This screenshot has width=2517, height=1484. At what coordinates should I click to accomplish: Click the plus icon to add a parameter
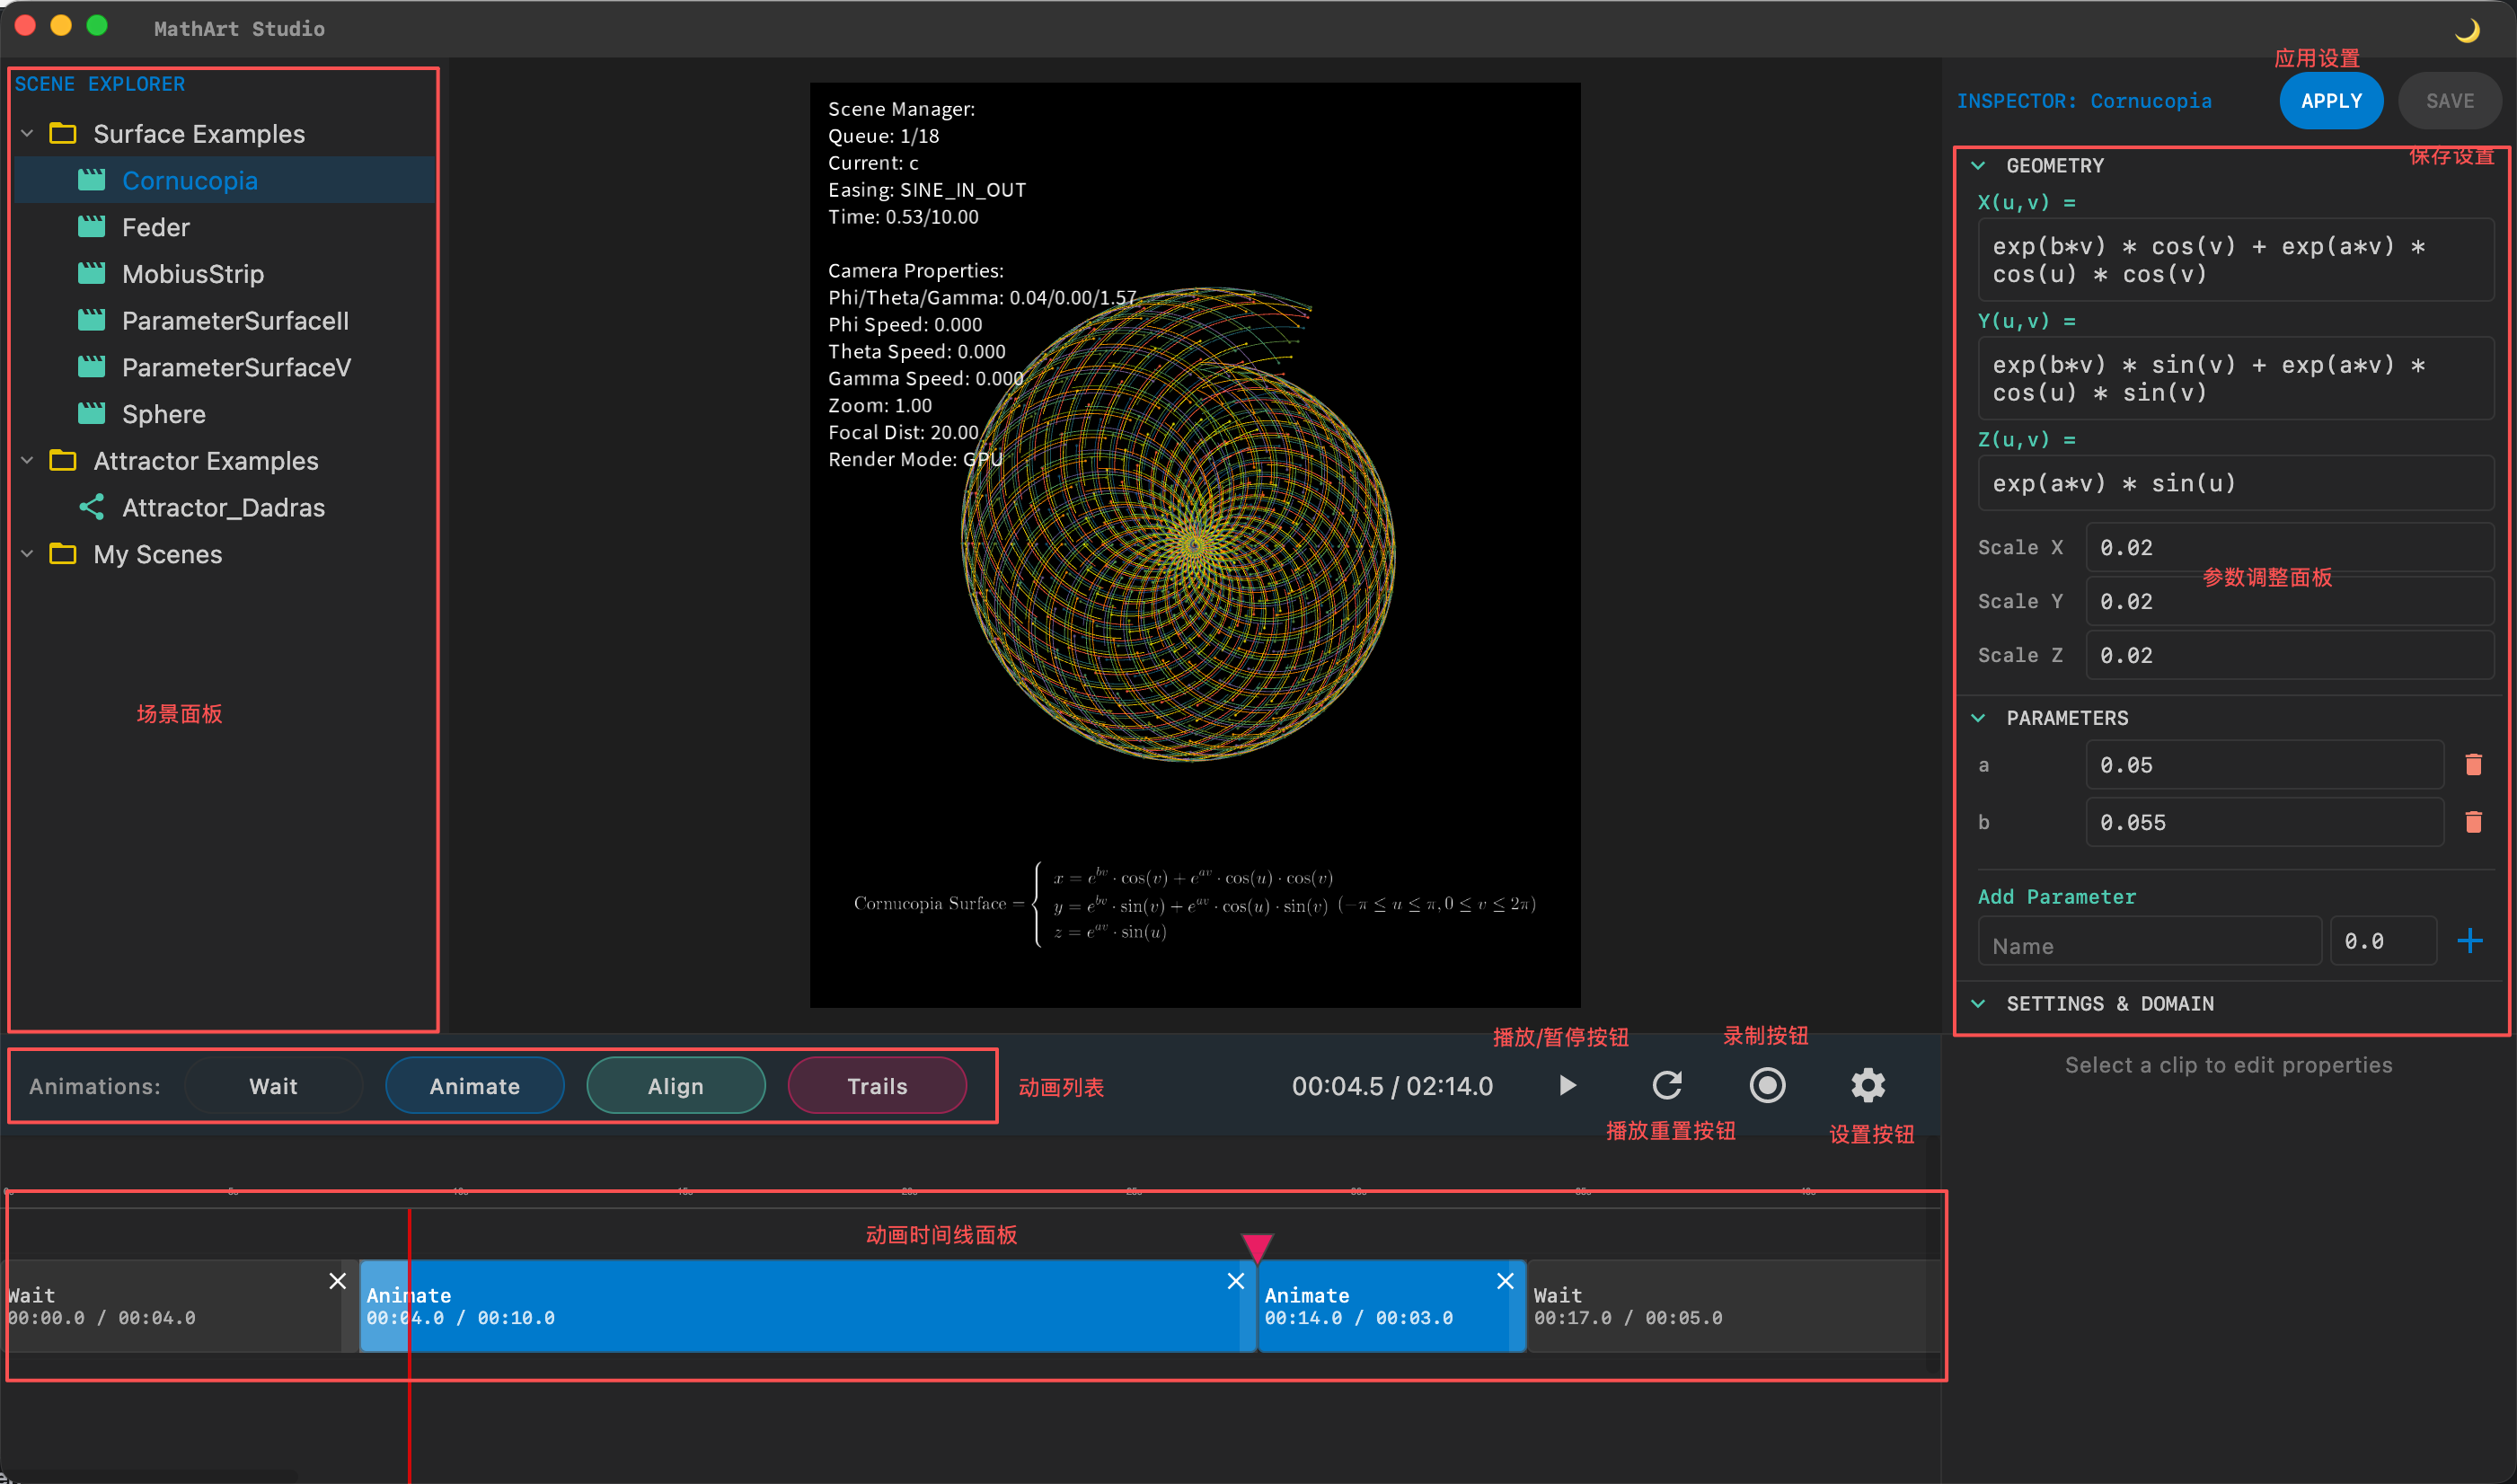[2469, 941]
